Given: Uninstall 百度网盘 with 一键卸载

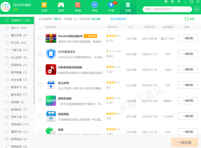Looking at the screenshot, I should point(188,116).
